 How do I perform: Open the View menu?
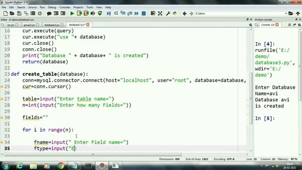pos(99,8)
